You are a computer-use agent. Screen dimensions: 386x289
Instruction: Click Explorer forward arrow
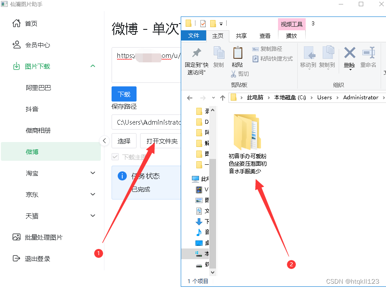(x=203, y=98)
